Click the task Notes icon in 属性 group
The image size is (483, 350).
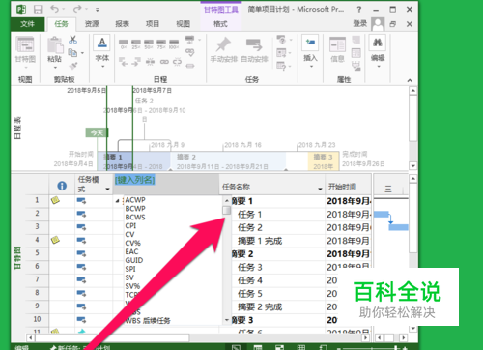click(356, 40)
